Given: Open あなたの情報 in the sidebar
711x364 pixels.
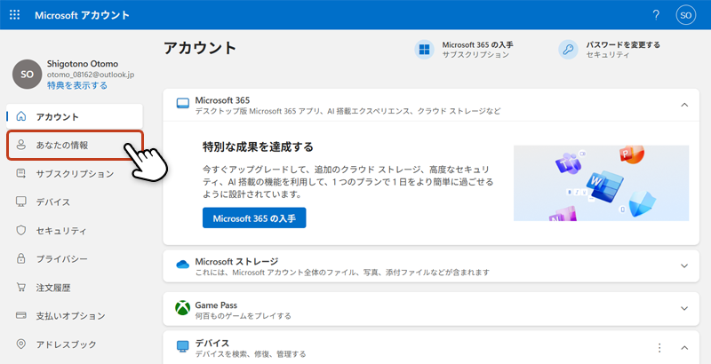Looking at the screenshot, I should point(75,146).
